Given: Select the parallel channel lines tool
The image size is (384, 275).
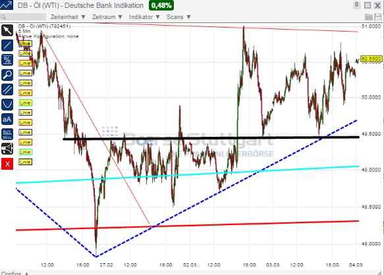Looking at the screenshot, I should [x=7, y=89].
